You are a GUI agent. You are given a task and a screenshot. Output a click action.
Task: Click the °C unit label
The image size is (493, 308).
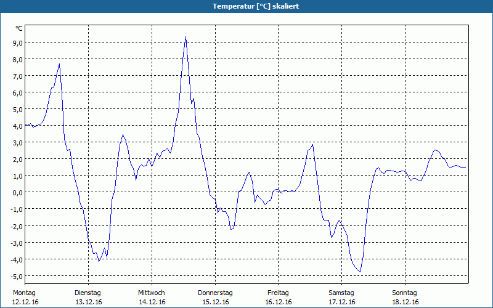point(19,28)
